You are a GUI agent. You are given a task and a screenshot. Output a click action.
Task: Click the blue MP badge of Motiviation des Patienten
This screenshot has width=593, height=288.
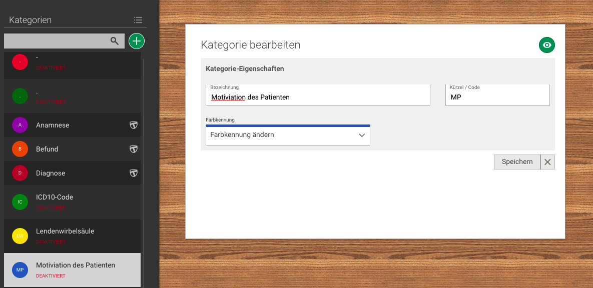point(20,270)
